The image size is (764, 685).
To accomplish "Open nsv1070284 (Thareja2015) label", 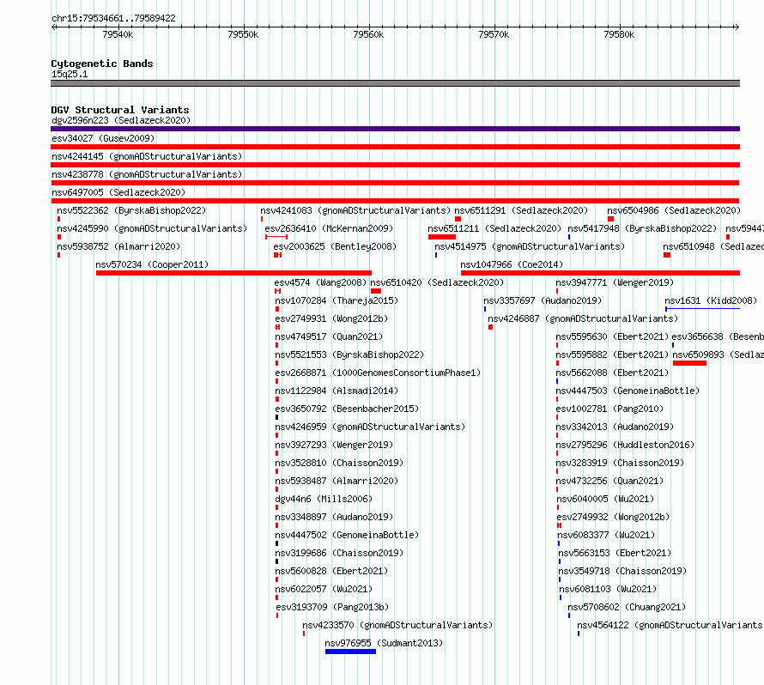I will (x=337, y=300).
